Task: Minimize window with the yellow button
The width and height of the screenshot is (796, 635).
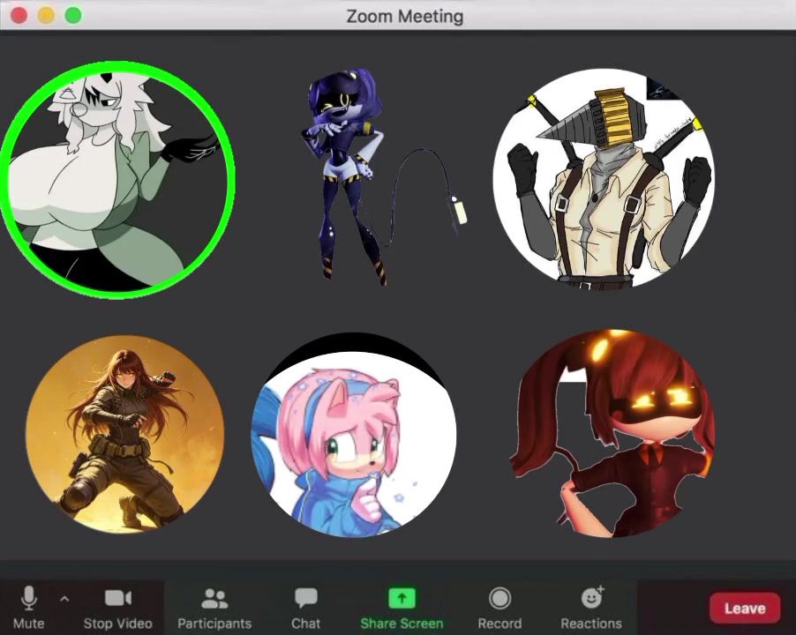Action: pyautogui.click(x=46, y=15)
